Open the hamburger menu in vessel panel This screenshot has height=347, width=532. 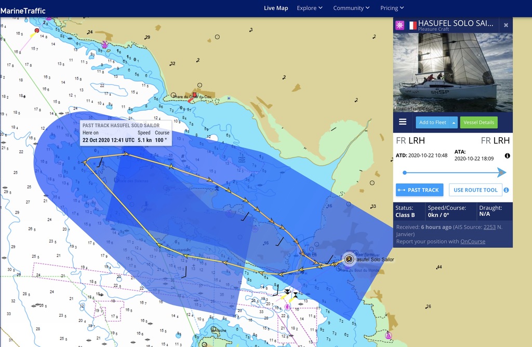click(403, 122)
